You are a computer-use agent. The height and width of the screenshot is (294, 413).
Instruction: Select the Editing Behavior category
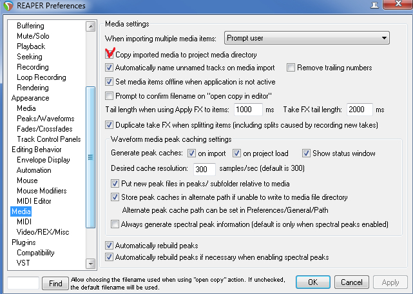(x=36, y=149)
